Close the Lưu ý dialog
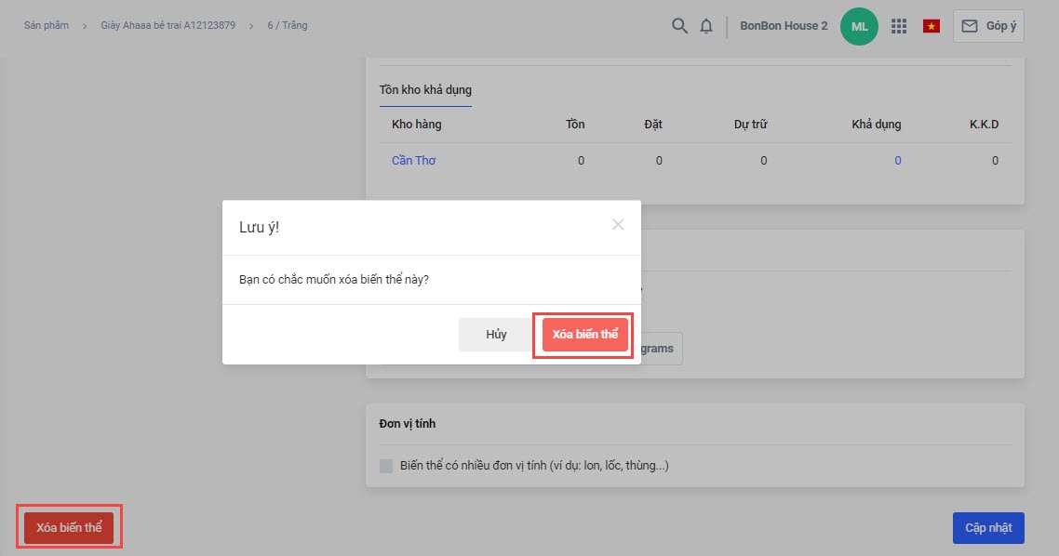The image size is (1059, 556). [617, 225]
